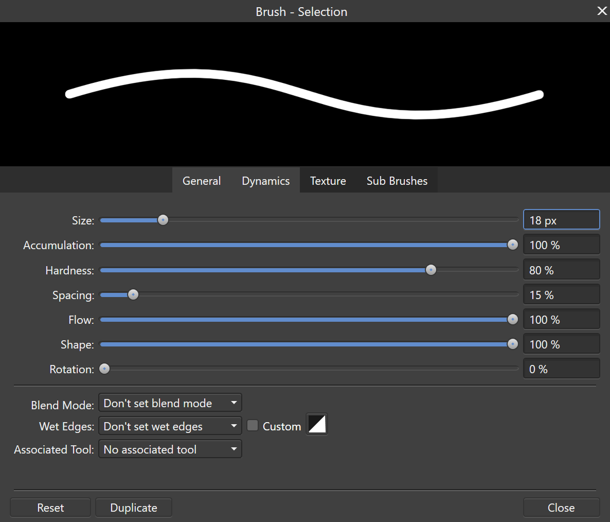Viewport: 610px width, 522px height.
Task: Click the Close button at bottom
Action: 561,508
